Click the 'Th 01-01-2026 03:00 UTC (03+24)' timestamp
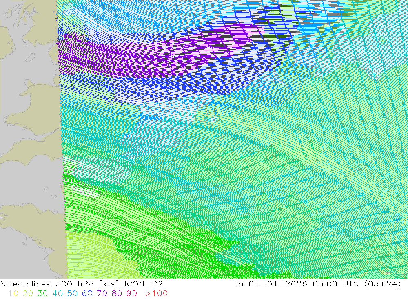Screen dimensions: 408x299 coord(317,284)
